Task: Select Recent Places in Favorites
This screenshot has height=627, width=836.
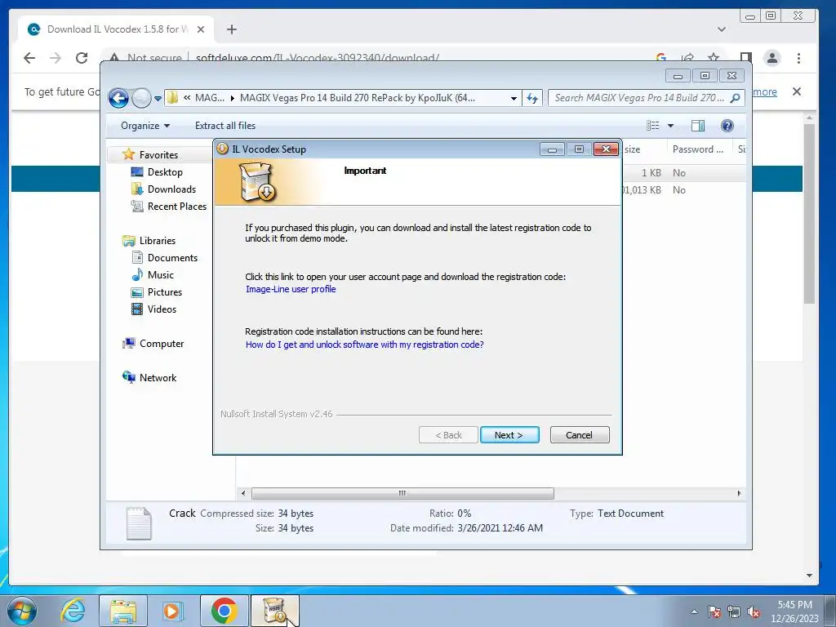Action: click(176, 207)
